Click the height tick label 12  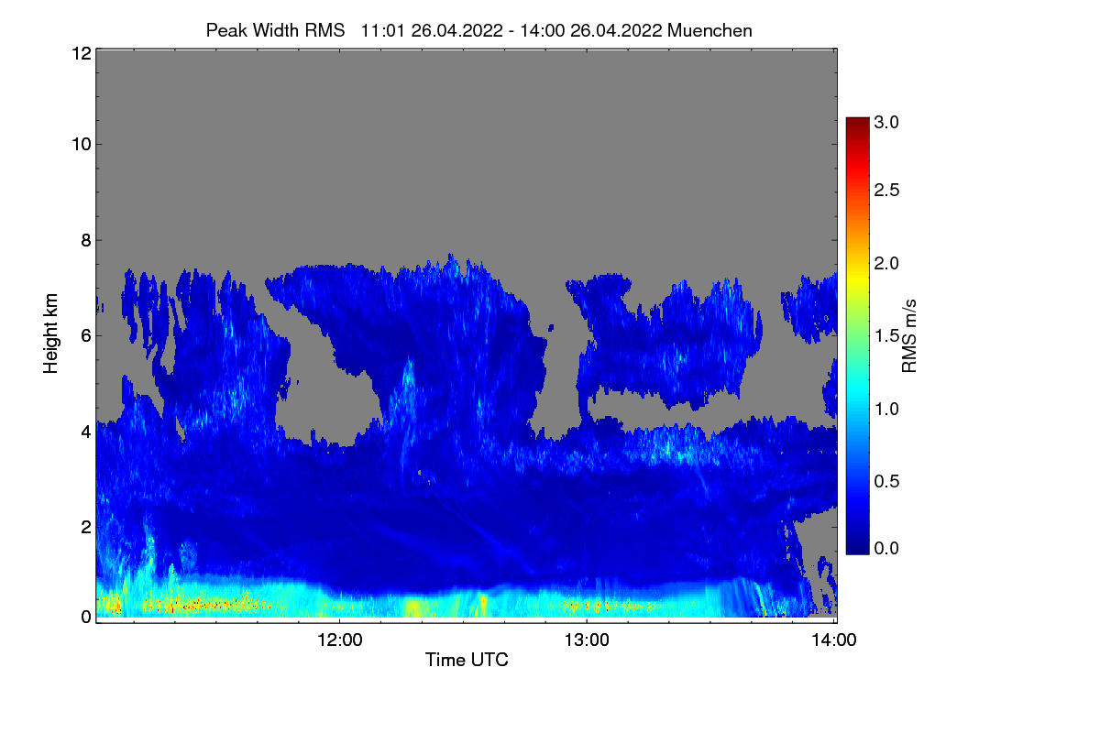[x=80, y=53]
